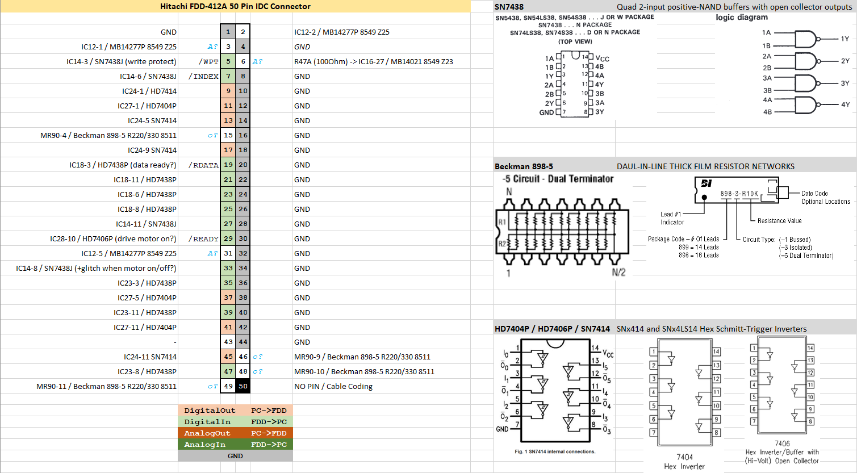
Task: Click the pin 1 cell of connector
Action: [228, 32]
